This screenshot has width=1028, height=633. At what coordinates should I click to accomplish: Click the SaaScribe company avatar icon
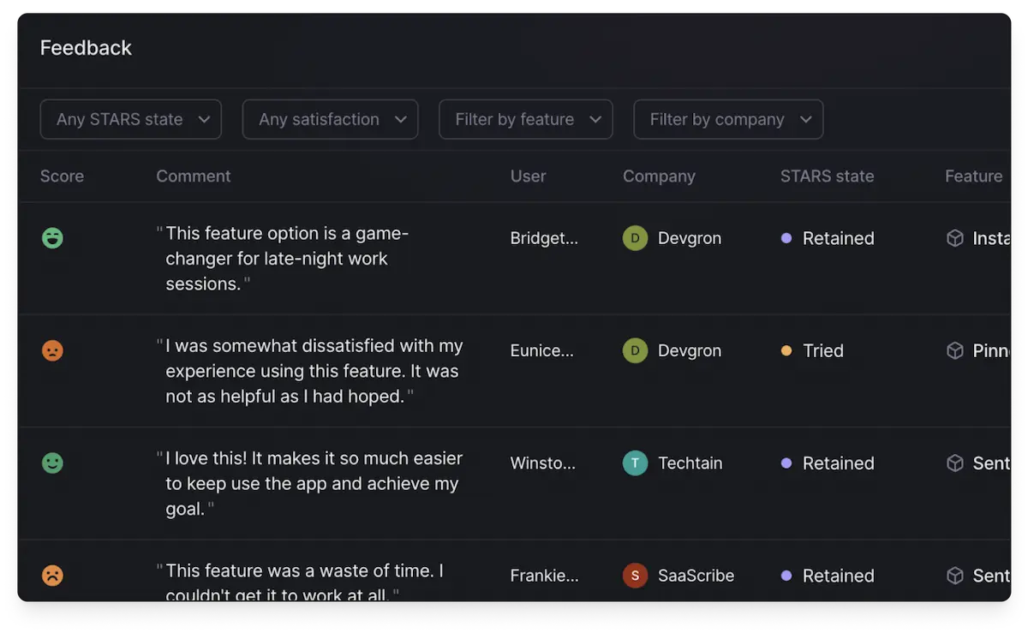click(x=635, y=576)
